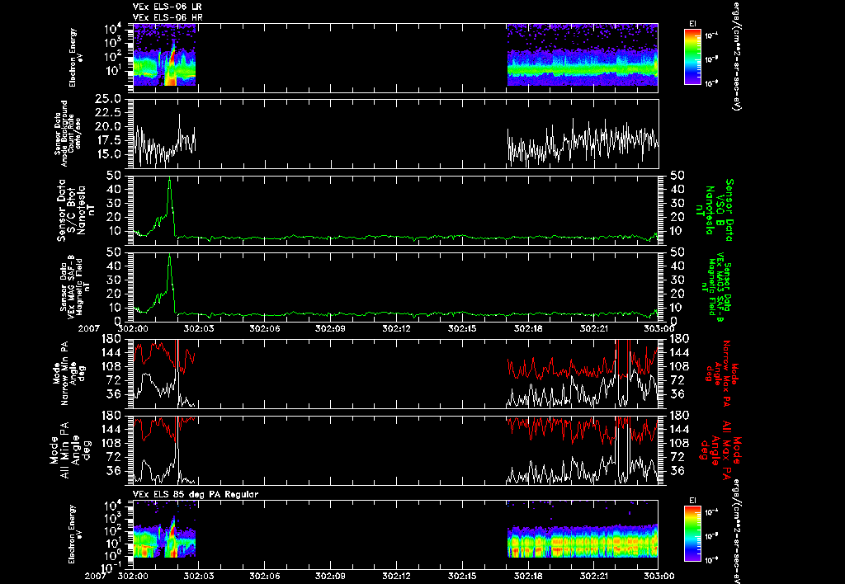Click "302:18" on the bottom time axis
This screenshot has width=845, height=584.
528,576
